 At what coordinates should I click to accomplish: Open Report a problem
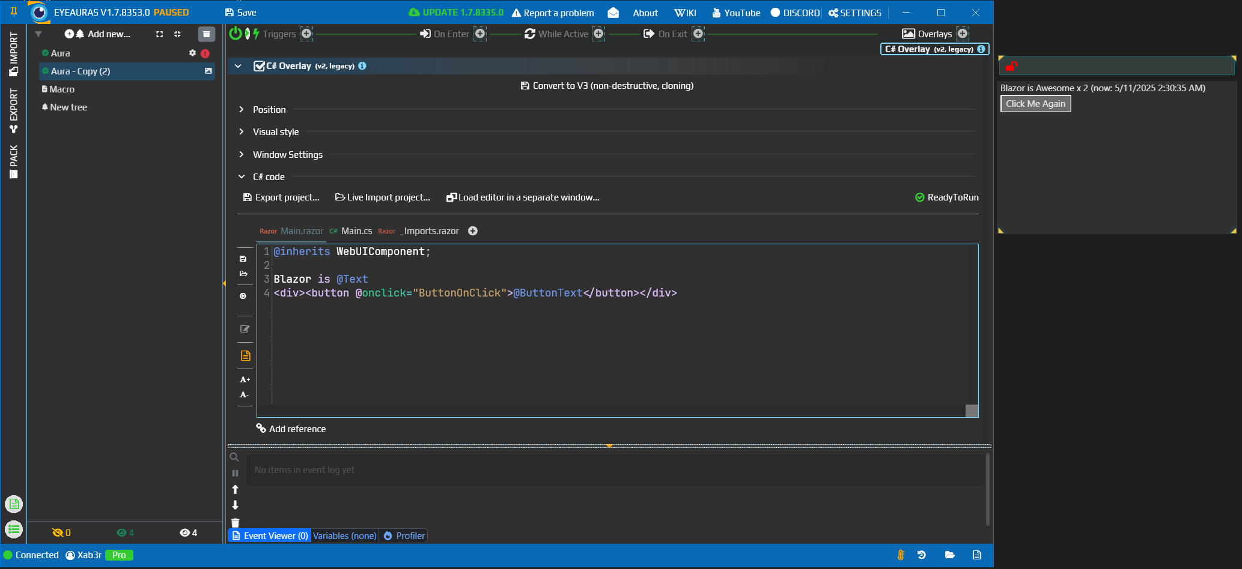[x=553, y=13]
